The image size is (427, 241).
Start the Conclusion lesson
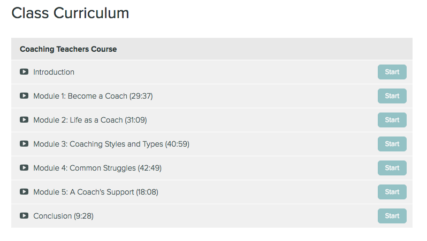click(392, 216)
